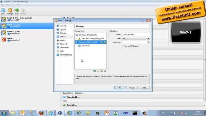Click the controller Name input field
Screen dimensions: 206x116
click(x=136, y=34)
